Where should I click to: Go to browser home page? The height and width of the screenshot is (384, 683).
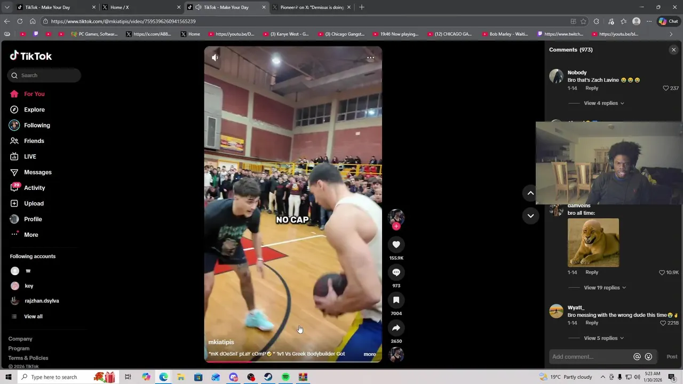[33, 21]
